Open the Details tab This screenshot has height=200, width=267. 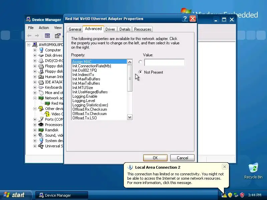pyautogui.click(x=125, y=29)
